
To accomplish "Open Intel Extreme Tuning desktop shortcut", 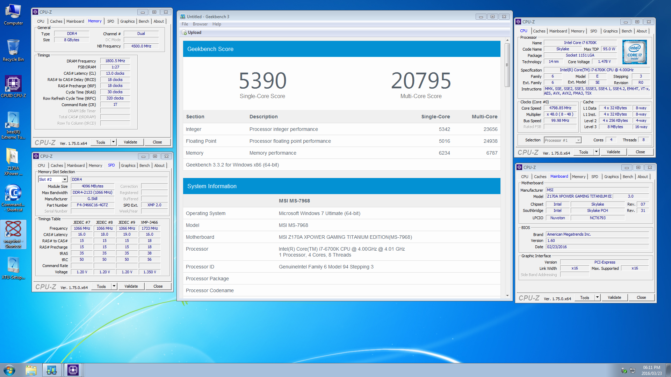I will [13, 125].
